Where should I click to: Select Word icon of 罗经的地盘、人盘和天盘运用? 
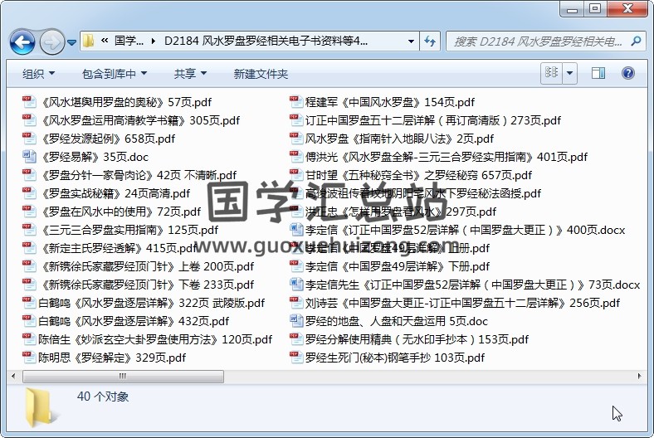[295, 321]
